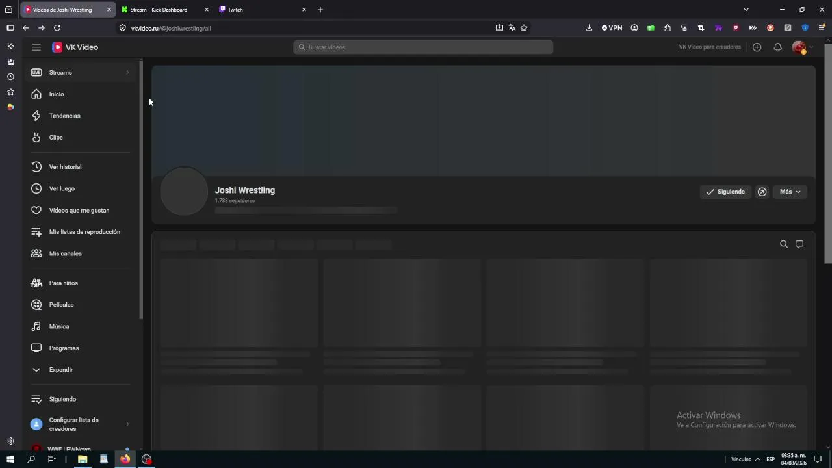
Task: Click the Joshi Wrestling channel name
Action: click(245, 190)
